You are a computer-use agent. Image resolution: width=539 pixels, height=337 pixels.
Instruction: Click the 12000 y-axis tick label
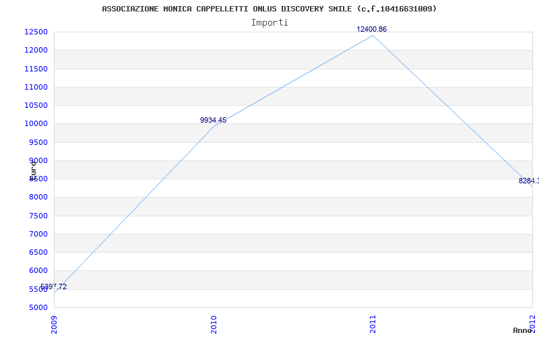pyautogui.click(x=36, y=50)
